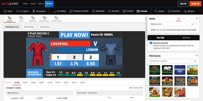Select the 16:01 time slot
The width and height of the screenshot is (203, 101).
pos(25,83)
